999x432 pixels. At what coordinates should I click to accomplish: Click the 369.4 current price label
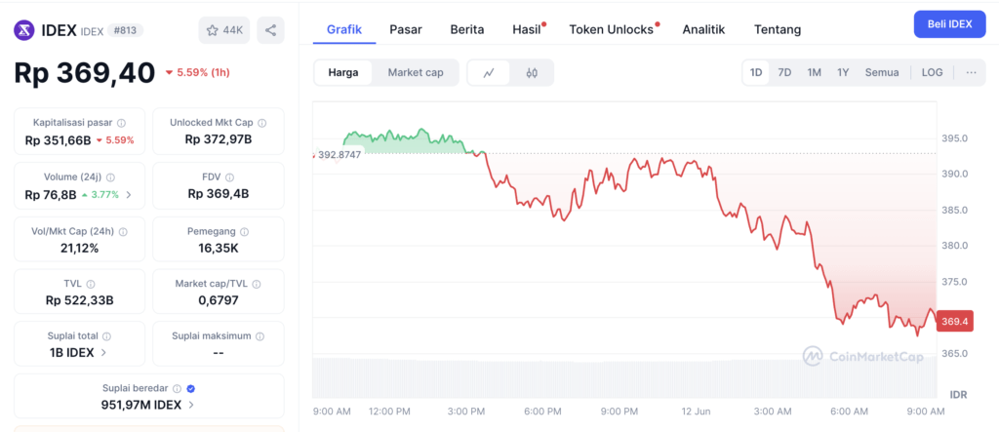(954, 323)
